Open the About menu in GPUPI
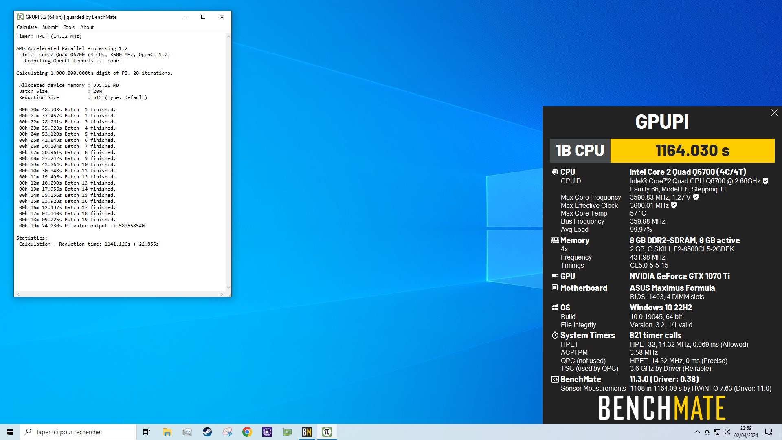Viewport: 782px width, 440px height. [x=87, y=27]
